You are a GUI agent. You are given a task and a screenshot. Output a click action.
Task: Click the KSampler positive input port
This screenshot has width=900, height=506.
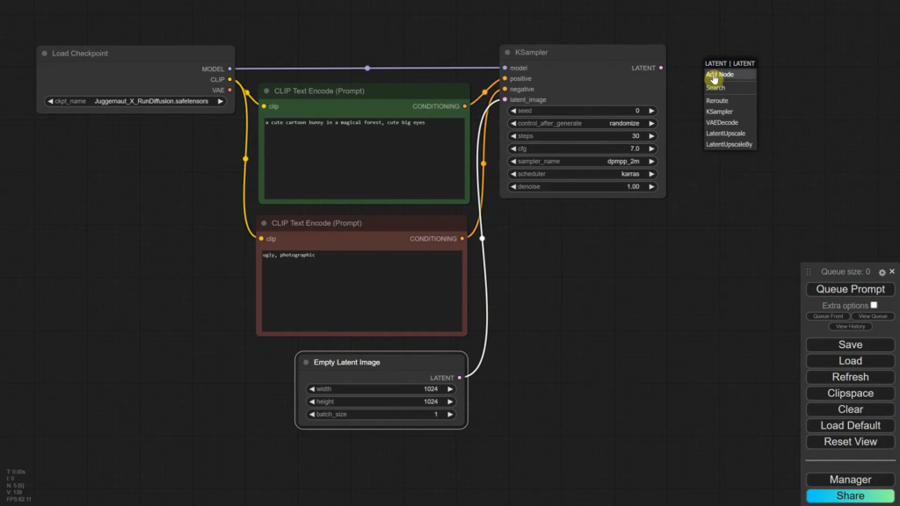coord(505,78)
